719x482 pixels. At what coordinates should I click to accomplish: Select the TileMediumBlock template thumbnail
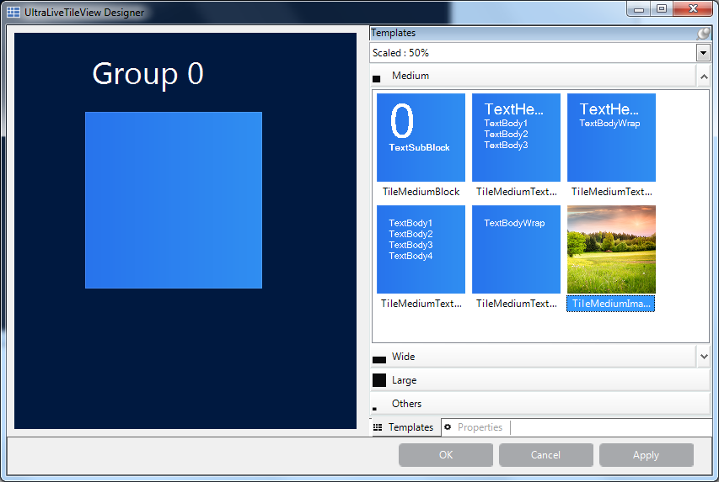(421, 137)
